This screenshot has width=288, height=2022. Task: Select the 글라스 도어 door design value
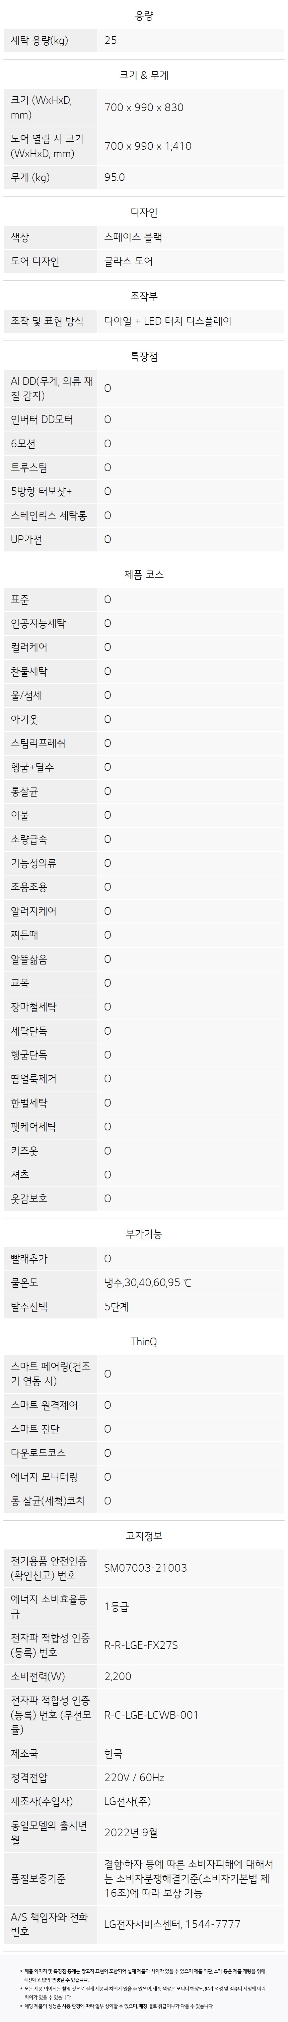(x=128, y=261)
